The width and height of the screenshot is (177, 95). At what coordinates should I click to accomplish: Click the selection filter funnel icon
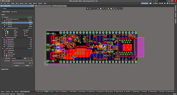pos(88,9)
